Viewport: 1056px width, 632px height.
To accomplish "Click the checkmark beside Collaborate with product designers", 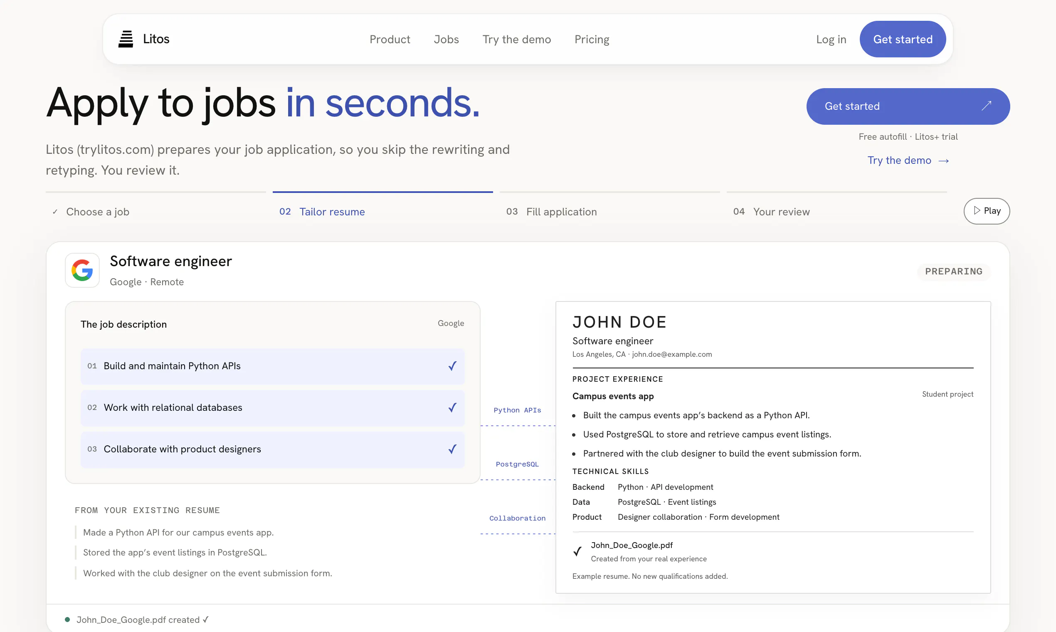I will click(452, 449).
